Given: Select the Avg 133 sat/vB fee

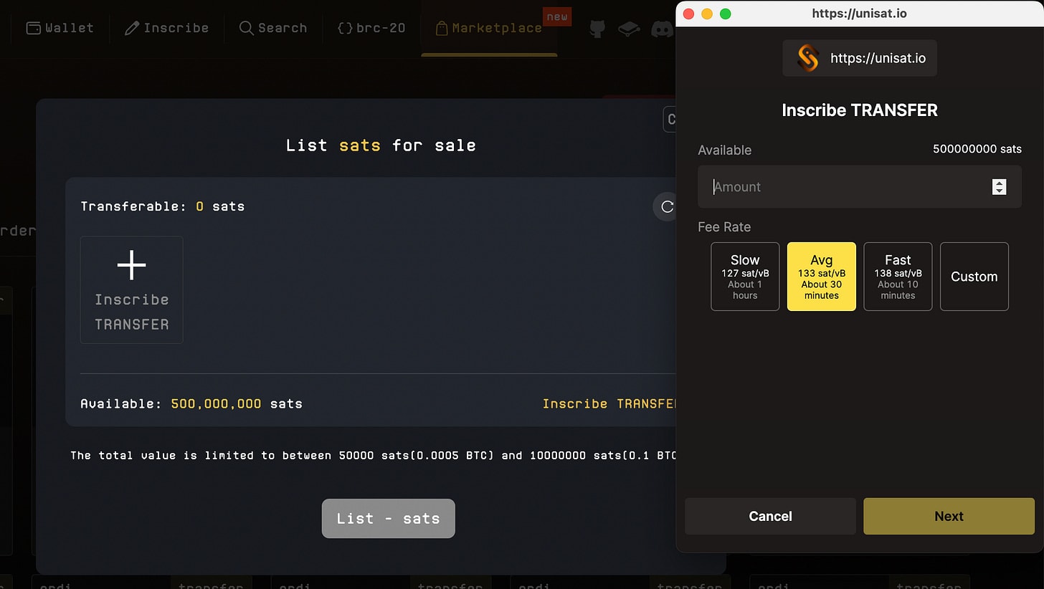Looking at the screenshot, I should (x=821, y=277).
